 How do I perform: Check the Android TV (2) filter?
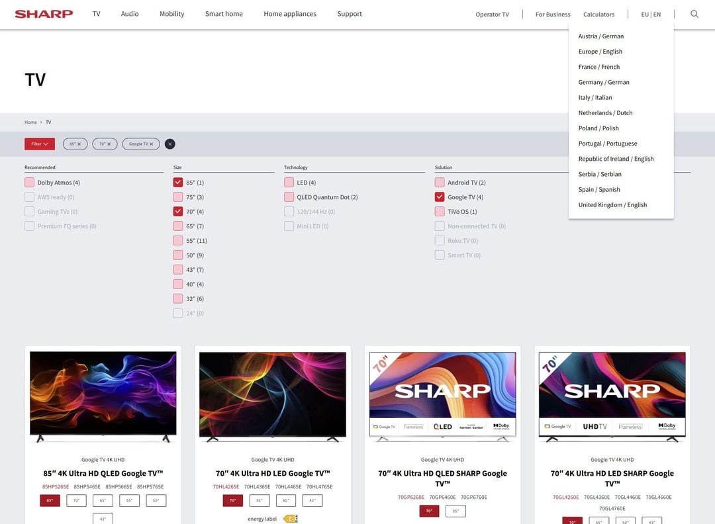point(440,183)
